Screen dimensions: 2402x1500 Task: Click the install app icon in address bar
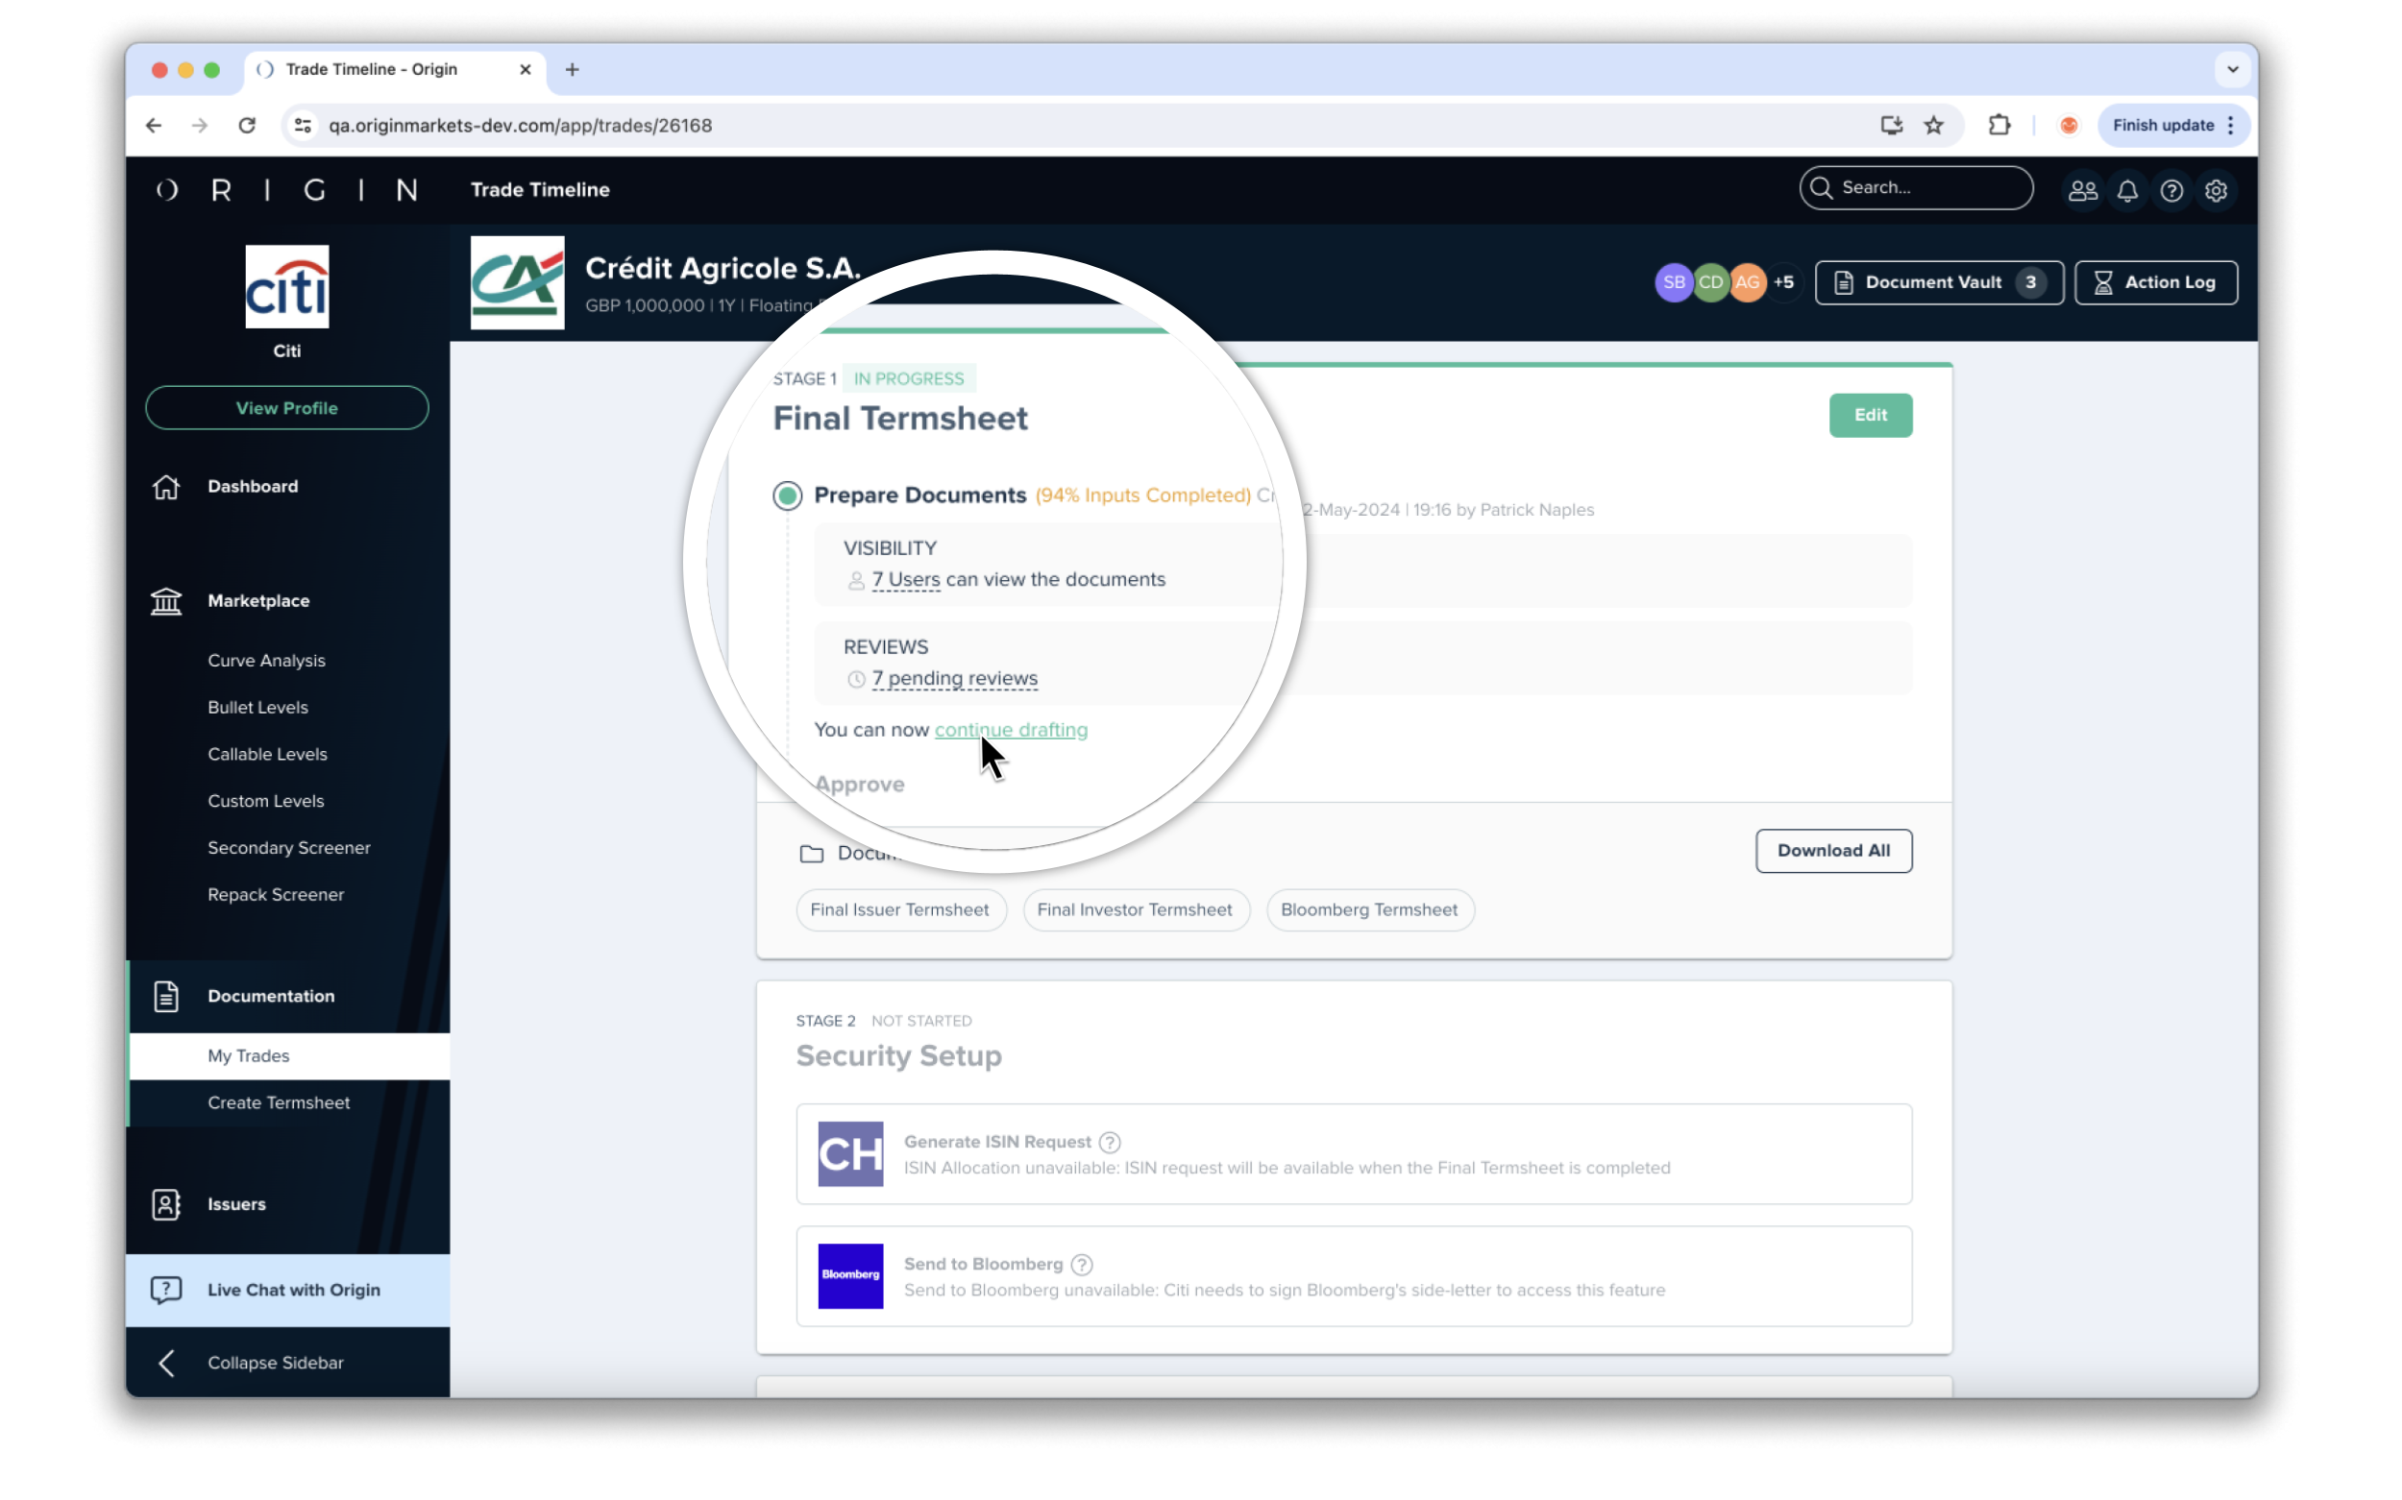(x=1891, y=125)
